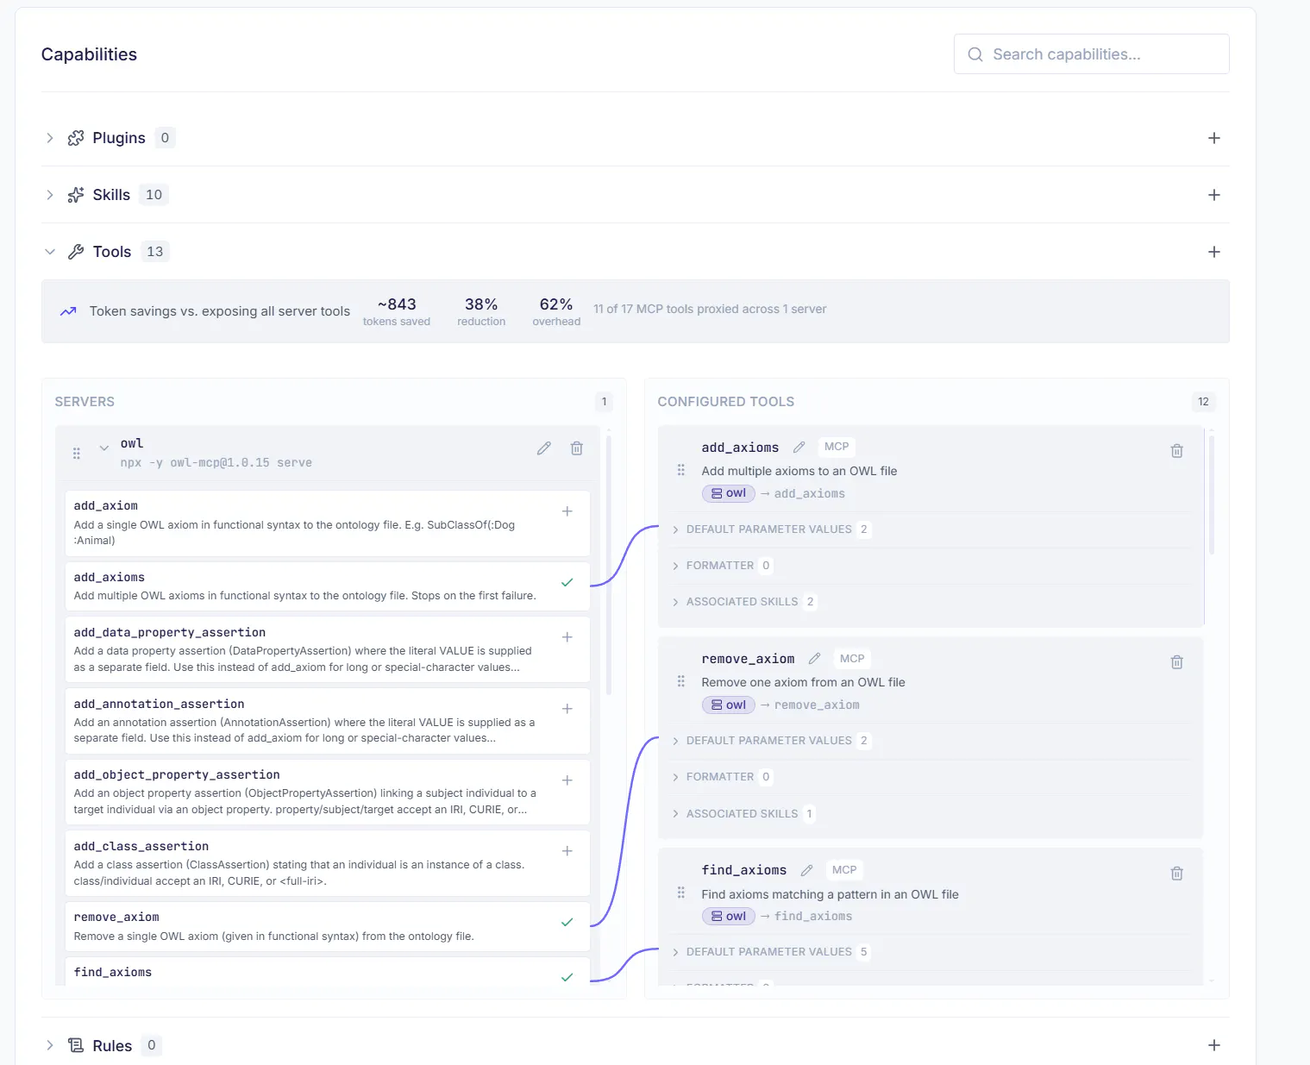
Task: Add a new rule with plus icon
Action: pyautogui.click(x=1214, y=1045)
